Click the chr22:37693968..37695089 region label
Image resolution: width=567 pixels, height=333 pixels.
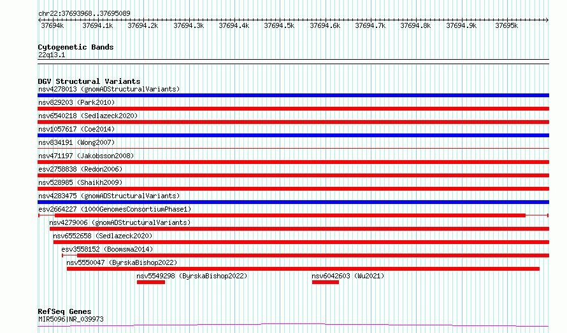pos(84,14)
